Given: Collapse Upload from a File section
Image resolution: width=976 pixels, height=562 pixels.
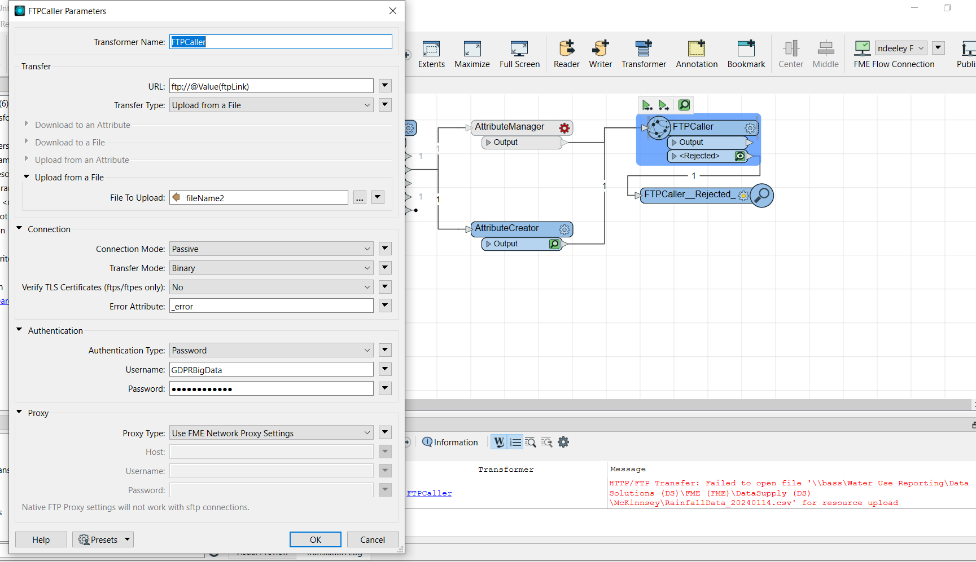Looking at the screenshot, I should [x=26, y=176].
